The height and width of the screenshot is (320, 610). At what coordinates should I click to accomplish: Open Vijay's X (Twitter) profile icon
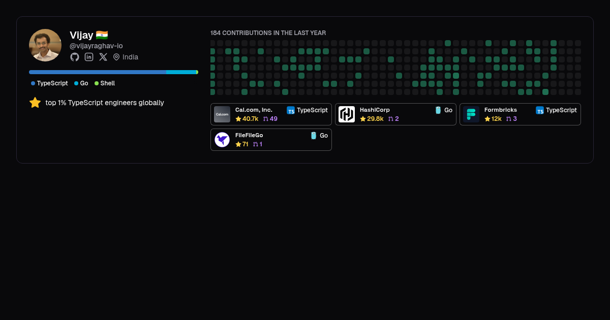pos(103,57)
